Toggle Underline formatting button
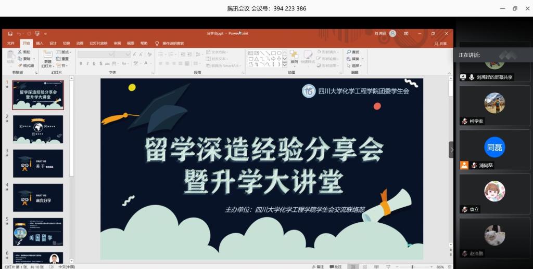This screenshot has height=269, width=533. coord(93,63)
